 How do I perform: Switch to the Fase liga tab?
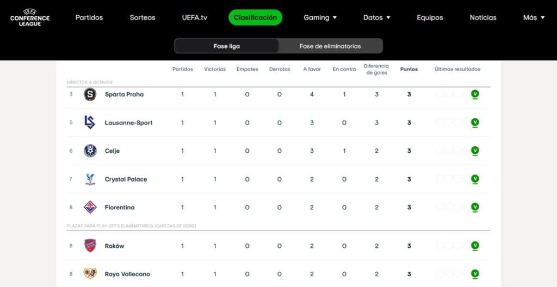[227, 46]
